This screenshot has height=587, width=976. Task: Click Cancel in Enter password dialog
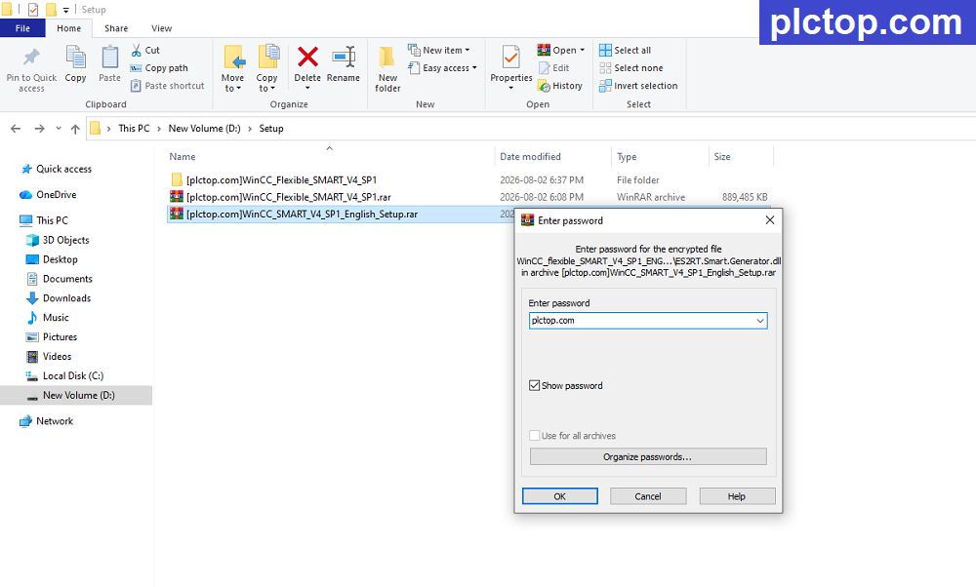[x=648, y=496]
